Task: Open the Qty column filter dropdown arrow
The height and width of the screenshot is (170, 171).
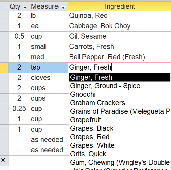Action: 25,7
